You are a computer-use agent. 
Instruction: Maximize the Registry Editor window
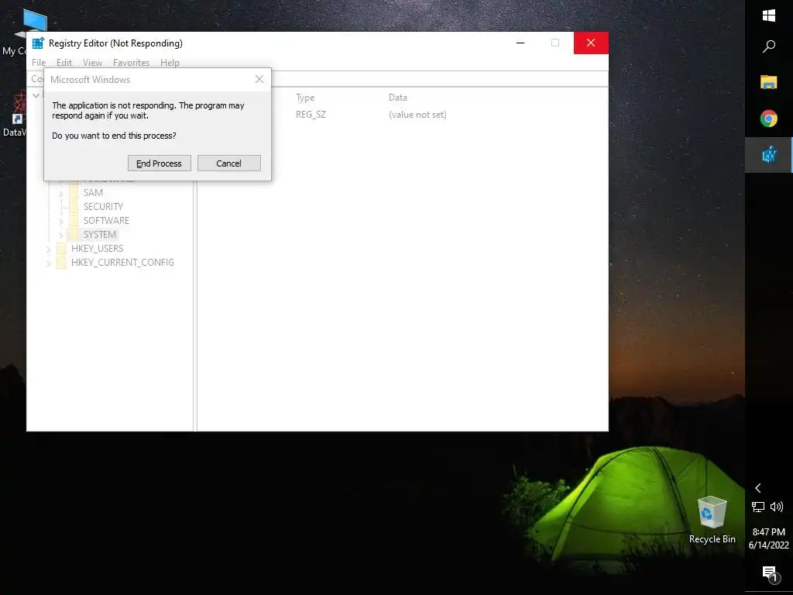click(555, 43)
